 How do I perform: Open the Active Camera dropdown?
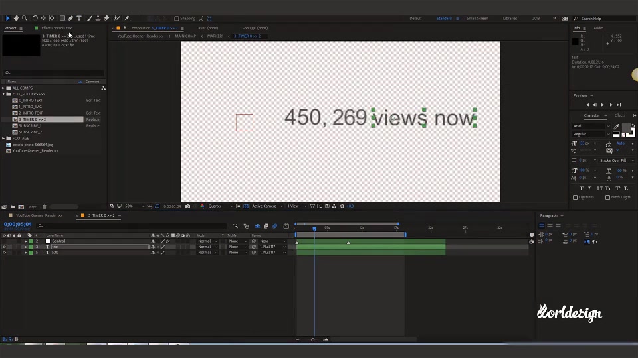coord(267,206)
